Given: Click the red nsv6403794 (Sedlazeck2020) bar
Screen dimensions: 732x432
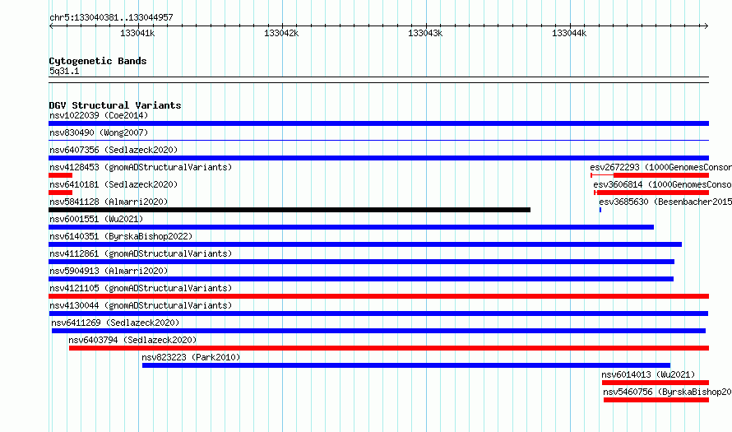Looking at the screenshot, I should 389,348.
